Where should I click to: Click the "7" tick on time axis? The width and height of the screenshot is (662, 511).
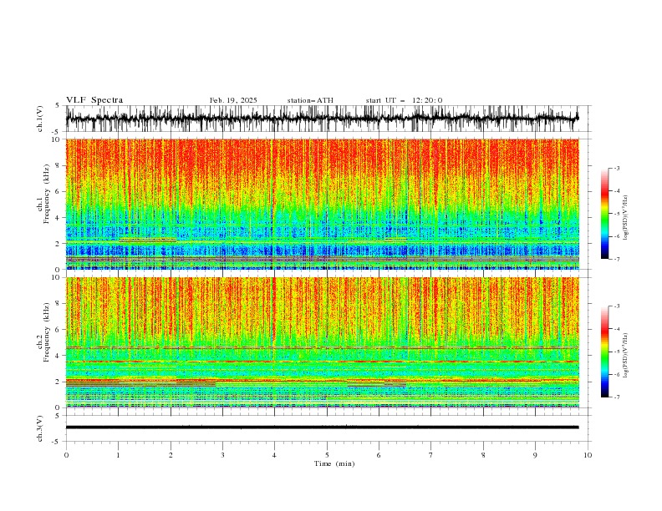(x=431, y=455)
